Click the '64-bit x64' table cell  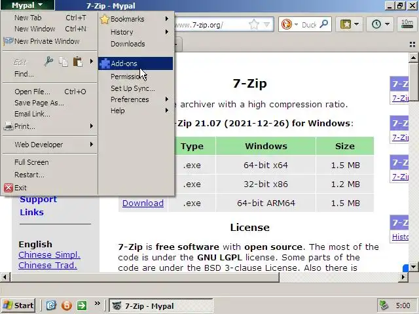click(266, 166)
